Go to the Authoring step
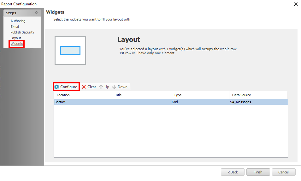301x181 pixels. tap(18, 21)
